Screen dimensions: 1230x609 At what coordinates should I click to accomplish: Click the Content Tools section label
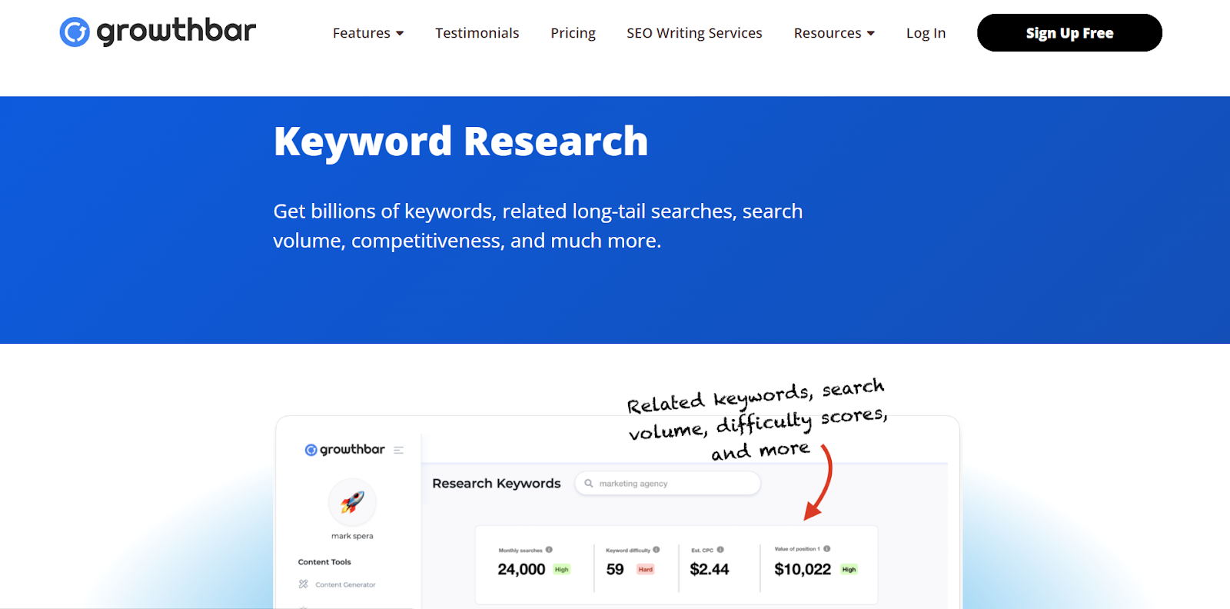[324, 562]
